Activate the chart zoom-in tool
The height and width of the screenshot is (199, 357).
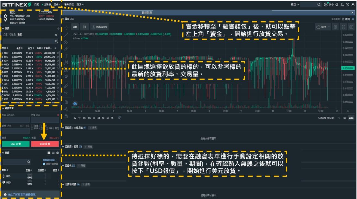pyautogui.click(x=66, y=93)
